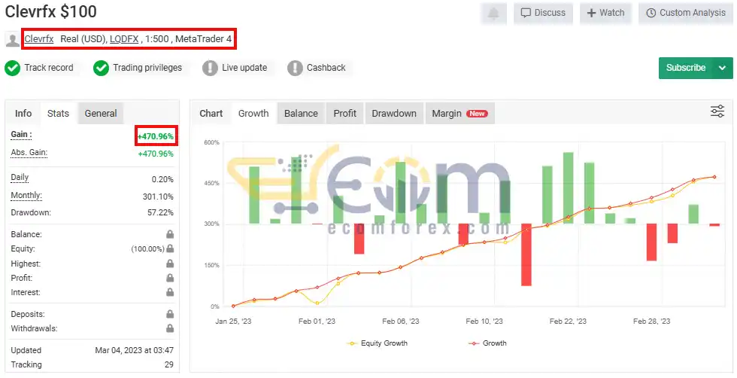737x378 pixels.
Task: Open the Discuss button
Action: [543, 14]
